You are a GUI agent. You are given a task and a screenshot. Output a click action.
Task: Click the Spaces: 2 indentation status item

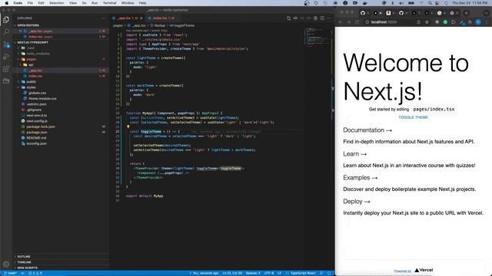click(253, 273)
